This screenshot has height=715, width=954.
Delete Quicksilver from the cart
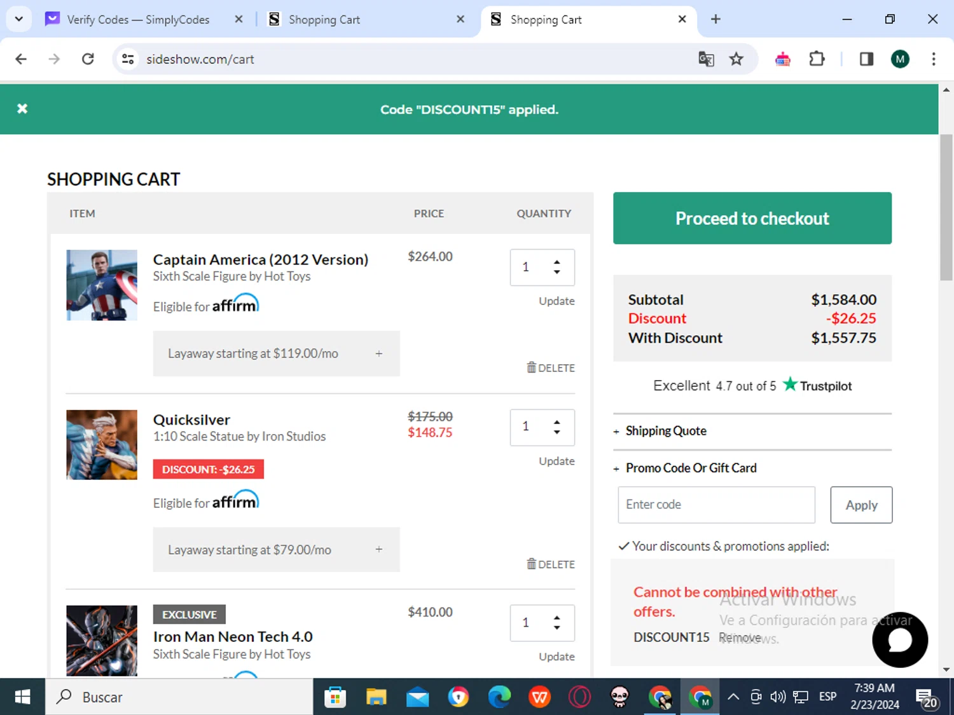(551, 564)
